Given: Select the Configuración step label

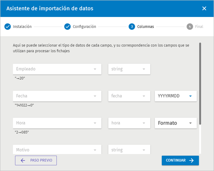Looking at the screenshot, I should [x=84, y=27].
